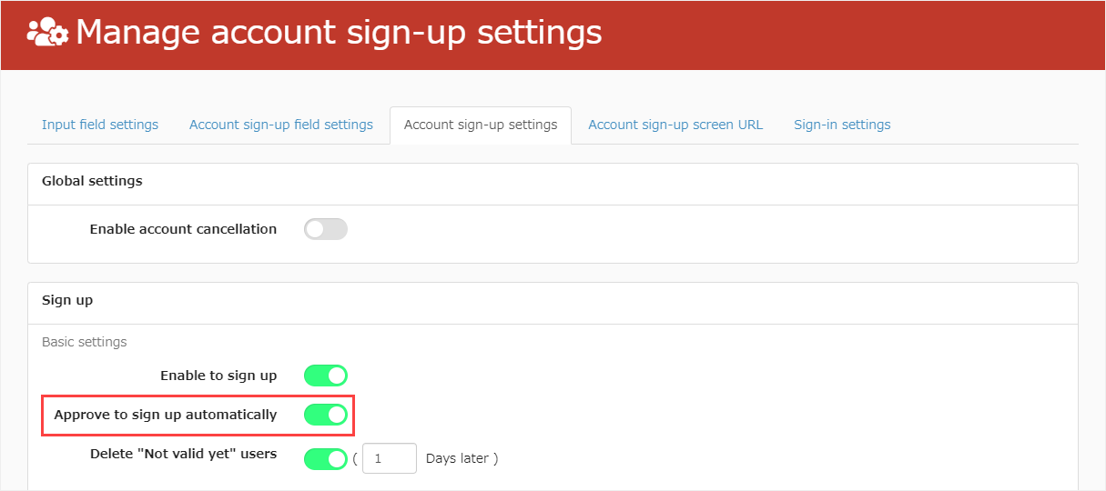Turn on Enable account cancellation switch
The width and height of the screenshot is (1106, 491).
pos(325,229)
